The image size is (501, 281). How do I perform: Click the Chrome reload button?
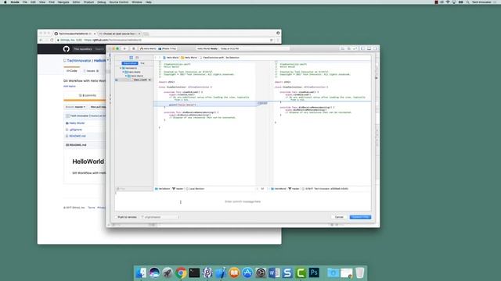tap(52, 40)
